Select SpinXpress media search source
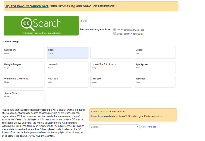The width and height of the screenshot is (205, 141). click(x=155, y=67)
